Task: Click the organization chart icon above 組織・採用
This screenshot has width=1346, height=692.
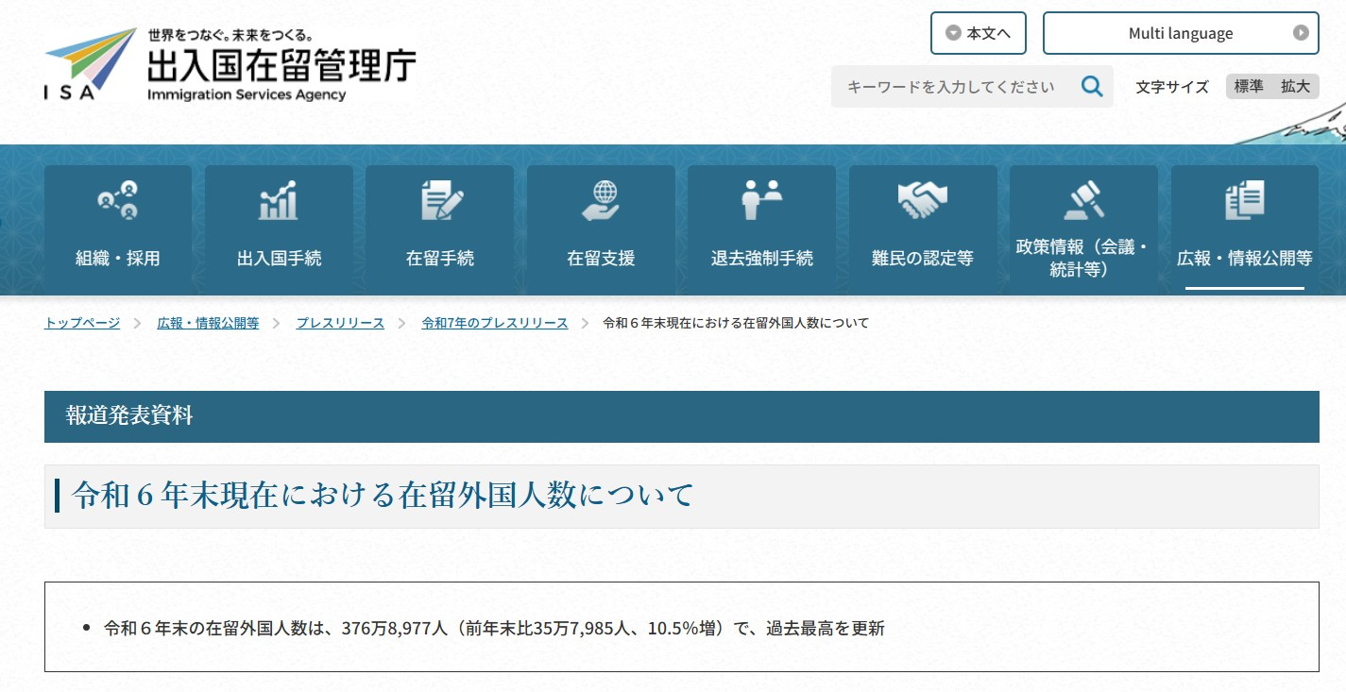Action: click(x=118, y=200)
